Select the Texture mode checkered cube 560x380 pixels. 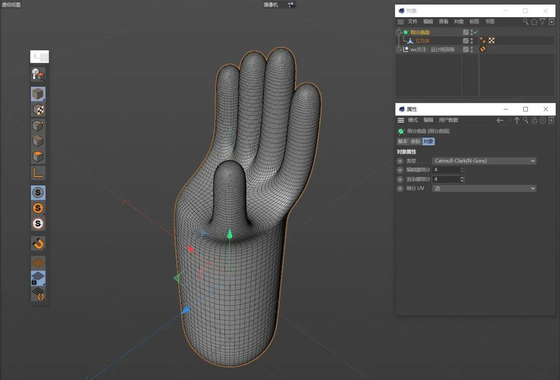tap(38, 110)
